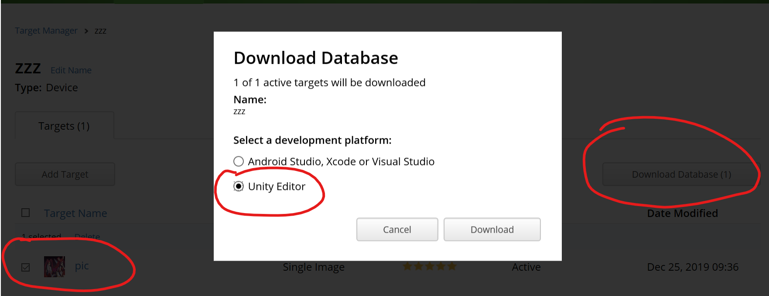The height and width of the screenshot is (296, 769).
Task: Click the Download Database dialog title
Action: pyautogui.click(x=316, y=58)
